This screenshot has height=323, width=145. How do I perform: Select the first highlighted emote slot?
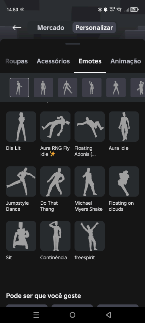(19, 88)
